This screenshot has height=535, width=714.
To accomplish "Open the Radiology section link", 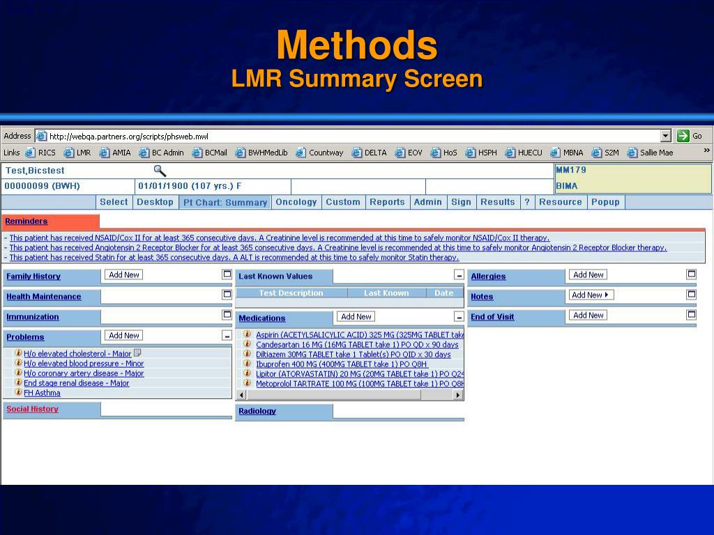I will pos(257,411).
